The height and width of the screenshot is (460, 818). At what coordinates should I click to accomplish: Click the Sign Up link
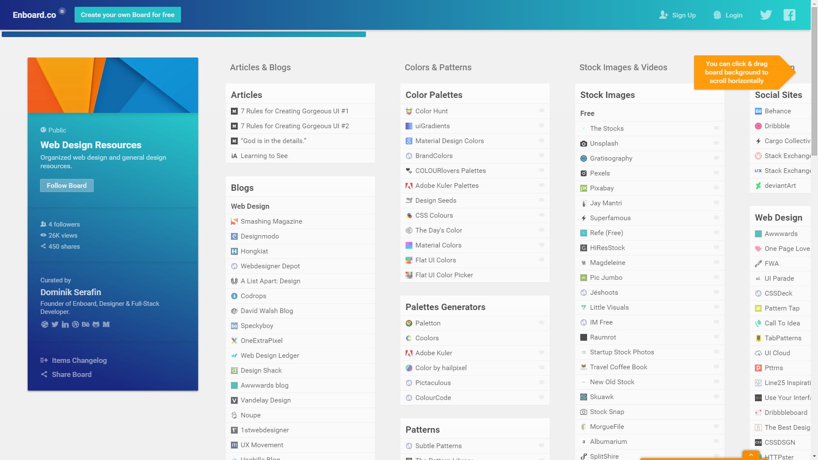tap(677, 15)
